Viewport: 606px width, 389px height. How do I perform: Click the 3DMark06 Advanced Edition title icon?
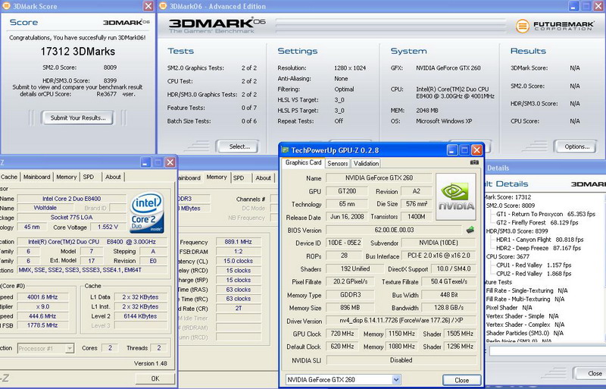pyautogui.click(x=163, y=6)
